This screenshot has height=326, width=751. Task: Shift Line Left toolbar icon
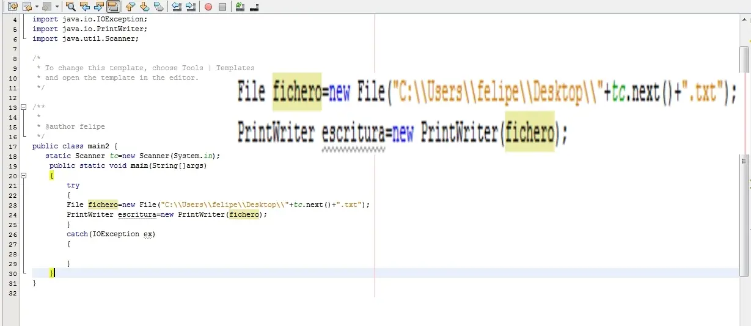pyautogui.click(x=177, y=7)
